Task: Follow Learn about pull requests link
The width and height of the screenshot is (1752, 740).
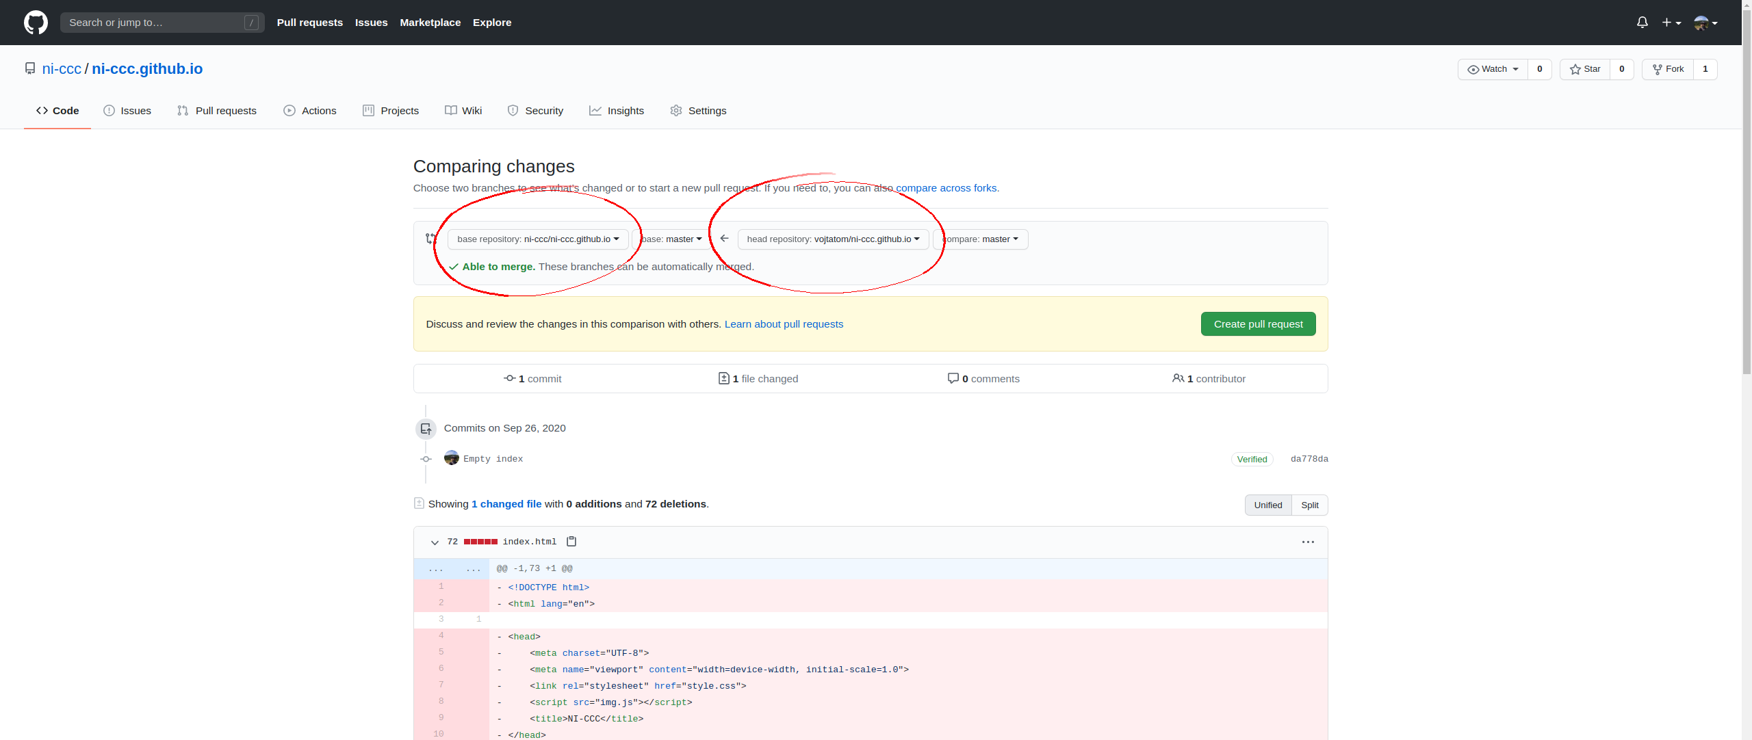Action: [784, 324]
